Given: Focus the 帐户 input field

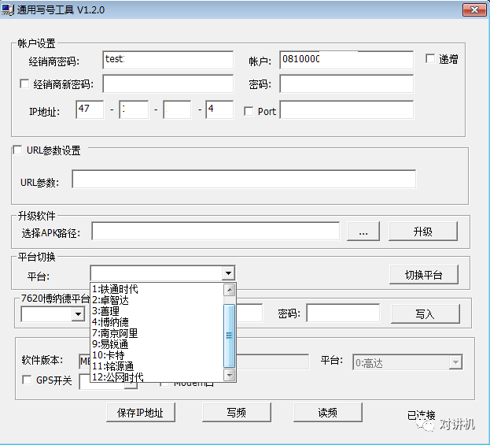Looking at the screenshot, I should pos(347,60).
